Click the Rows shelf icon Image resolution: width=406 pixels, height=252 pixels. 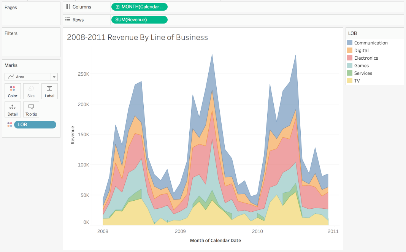pos(68,19)
